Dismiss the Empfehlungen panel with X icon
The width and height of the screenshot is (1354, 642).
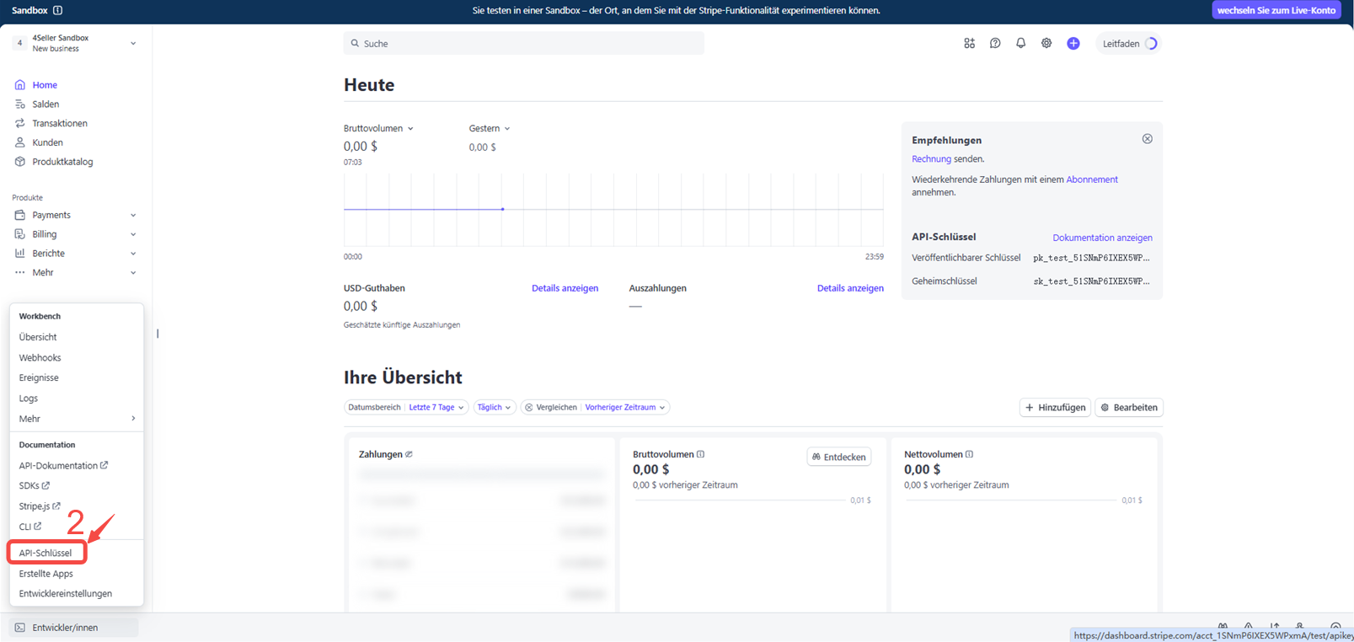click(x=1147, y=139)
